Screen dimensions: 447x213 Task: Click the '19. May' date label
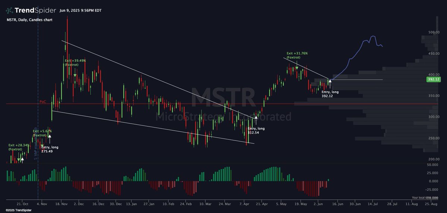coord(300,204)
